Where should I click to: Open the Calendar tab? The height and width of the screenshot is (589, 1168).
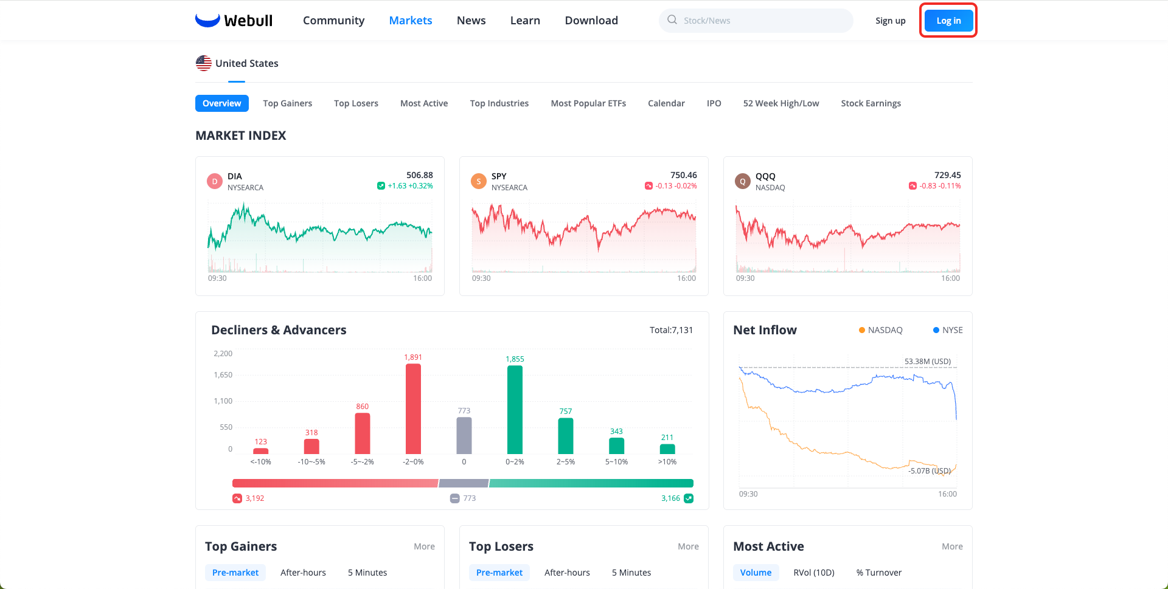666,103
